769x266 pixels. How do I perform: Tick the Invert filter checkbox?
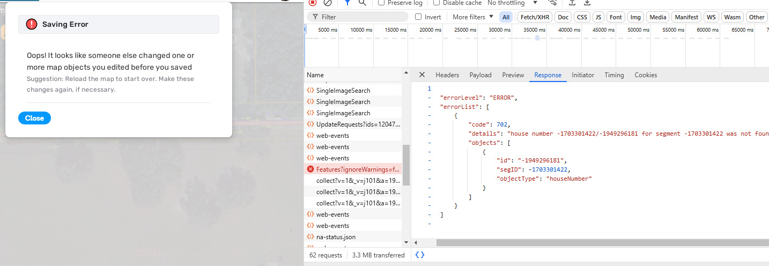pyautogui.click(x=418, y=17)
